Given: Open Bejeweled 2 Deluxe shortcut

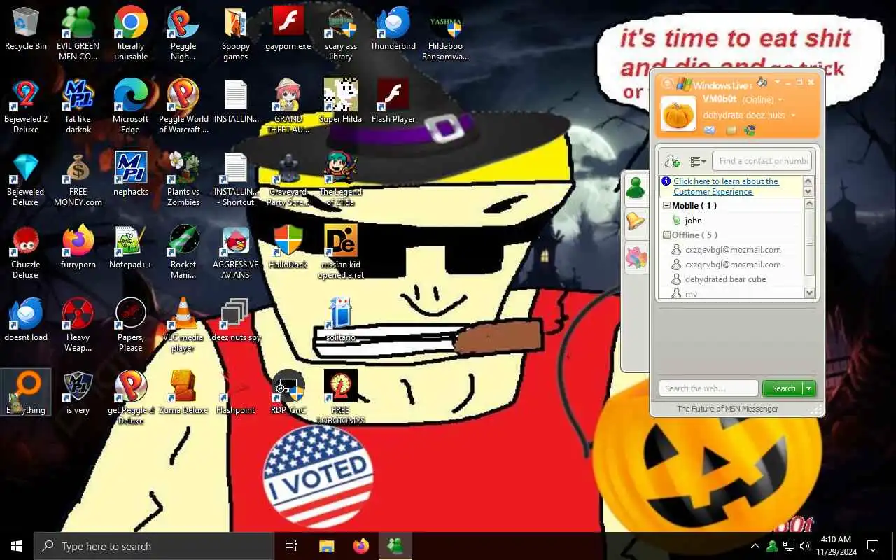Looking at the screenshot, I should pos(26,106).
